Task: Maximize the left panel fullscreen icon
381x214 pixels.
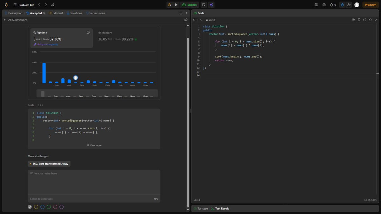Action: pos(181,13)
